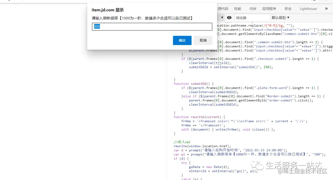Click the "with (document)" code line
This screenshot has width=333, height=180.
tap(228, 129)
